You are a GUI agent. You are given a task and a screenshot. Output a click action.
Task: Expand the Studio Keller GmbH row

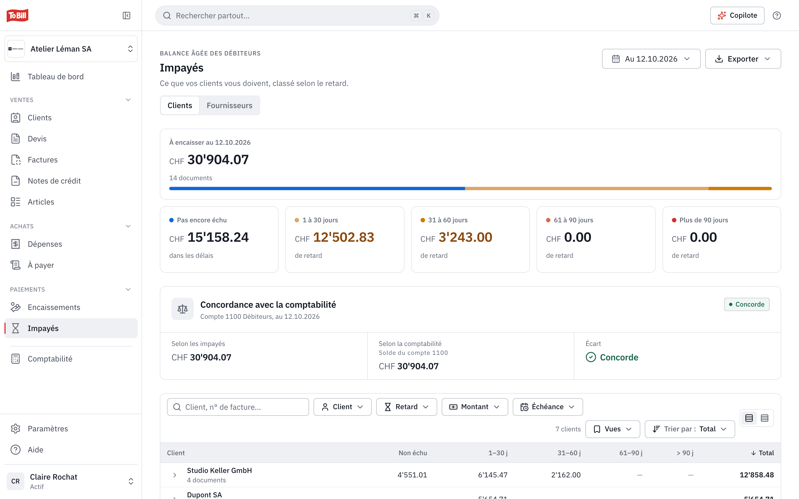pyautogui.click(x=175, y=475)
